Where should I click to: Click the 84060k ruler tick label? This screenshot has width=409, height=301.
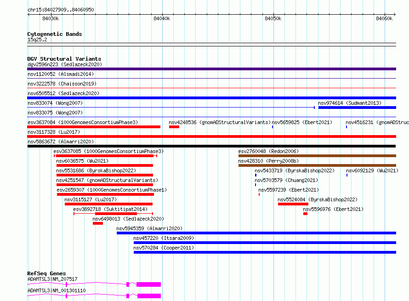[x=384, y=18]
